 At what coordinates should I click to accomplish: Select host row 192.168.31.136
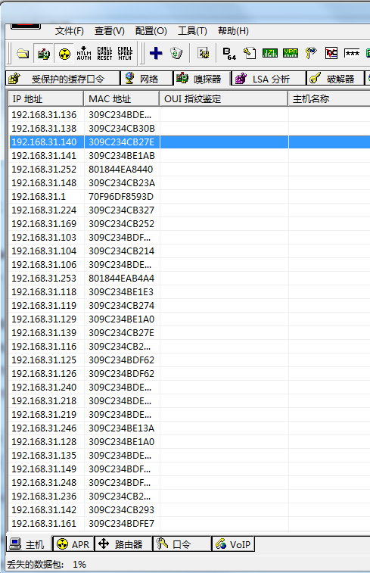click(189, 115)
